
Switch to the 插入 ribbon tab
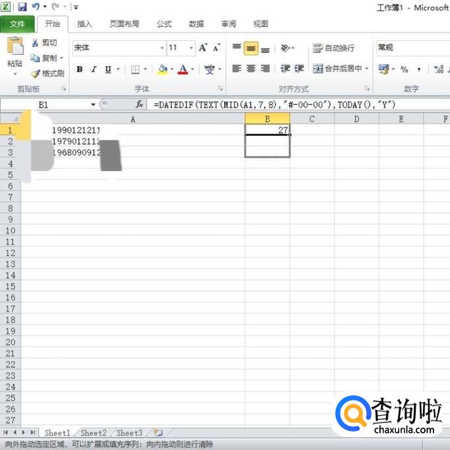[x=84, y=24]
